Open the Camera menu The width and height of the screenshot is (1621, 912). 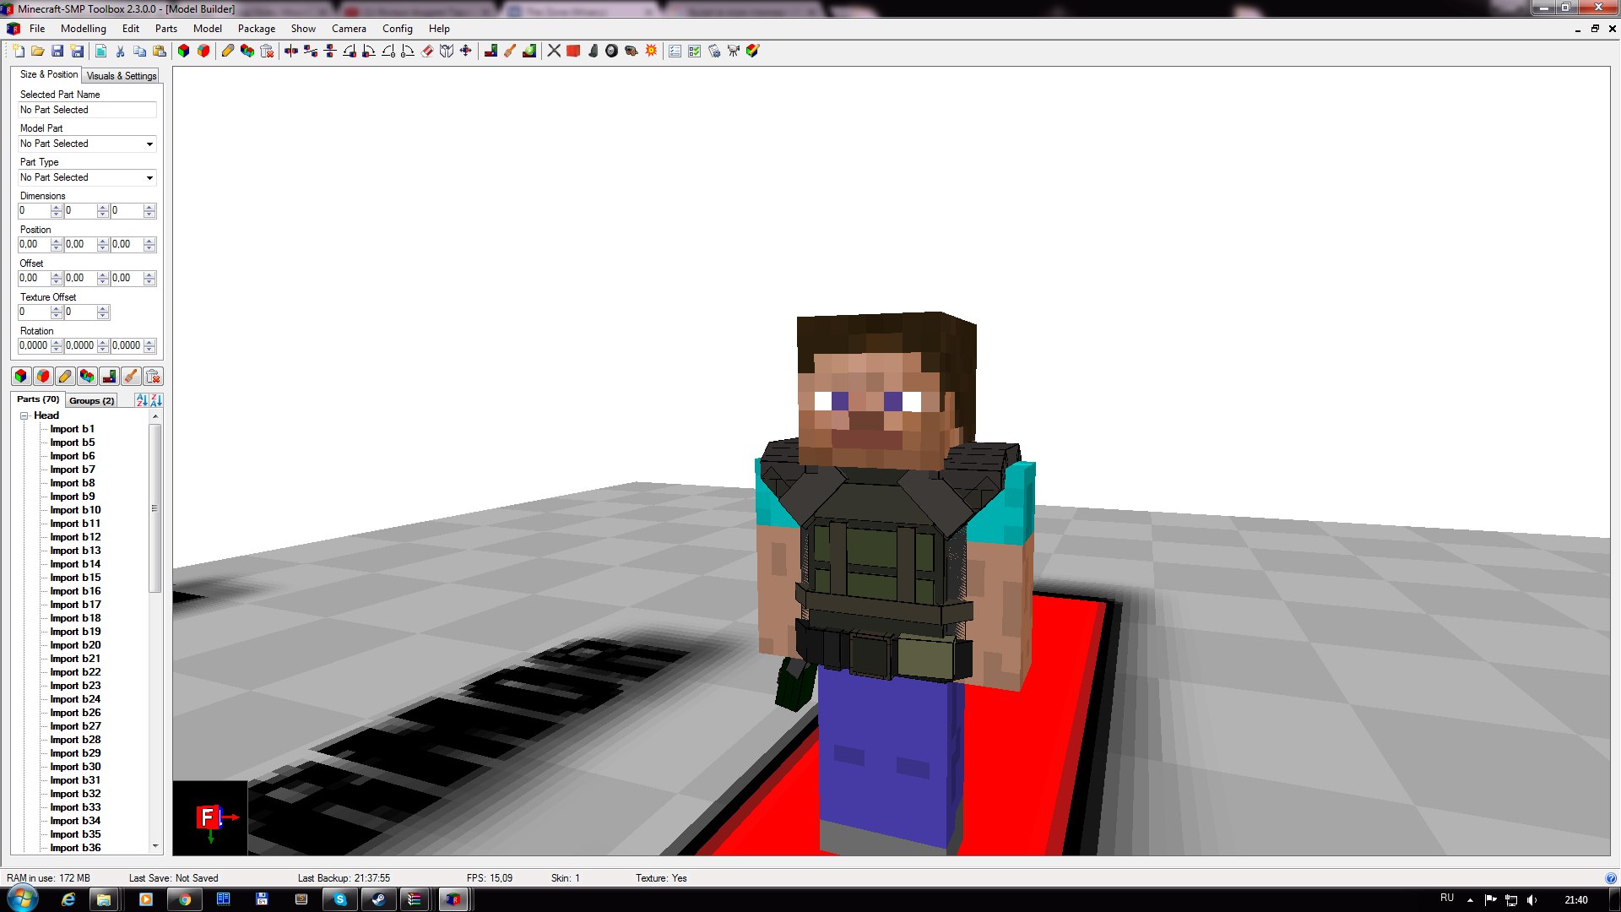(349, 28)
